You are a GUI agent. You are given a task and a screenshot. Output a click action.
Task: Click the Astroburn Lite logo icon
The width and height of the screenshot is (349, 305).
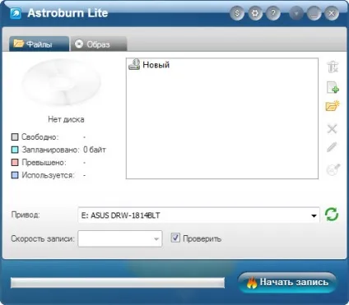pos(16,13)
